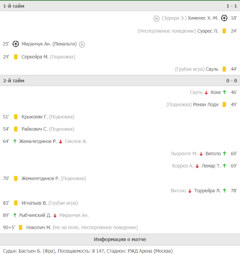
Task: Click green arrow next to Торрейра Л.
Action: [224, 191]
